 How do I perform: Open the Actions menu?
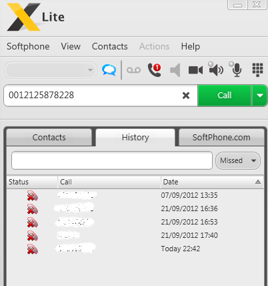pos(155,47)
